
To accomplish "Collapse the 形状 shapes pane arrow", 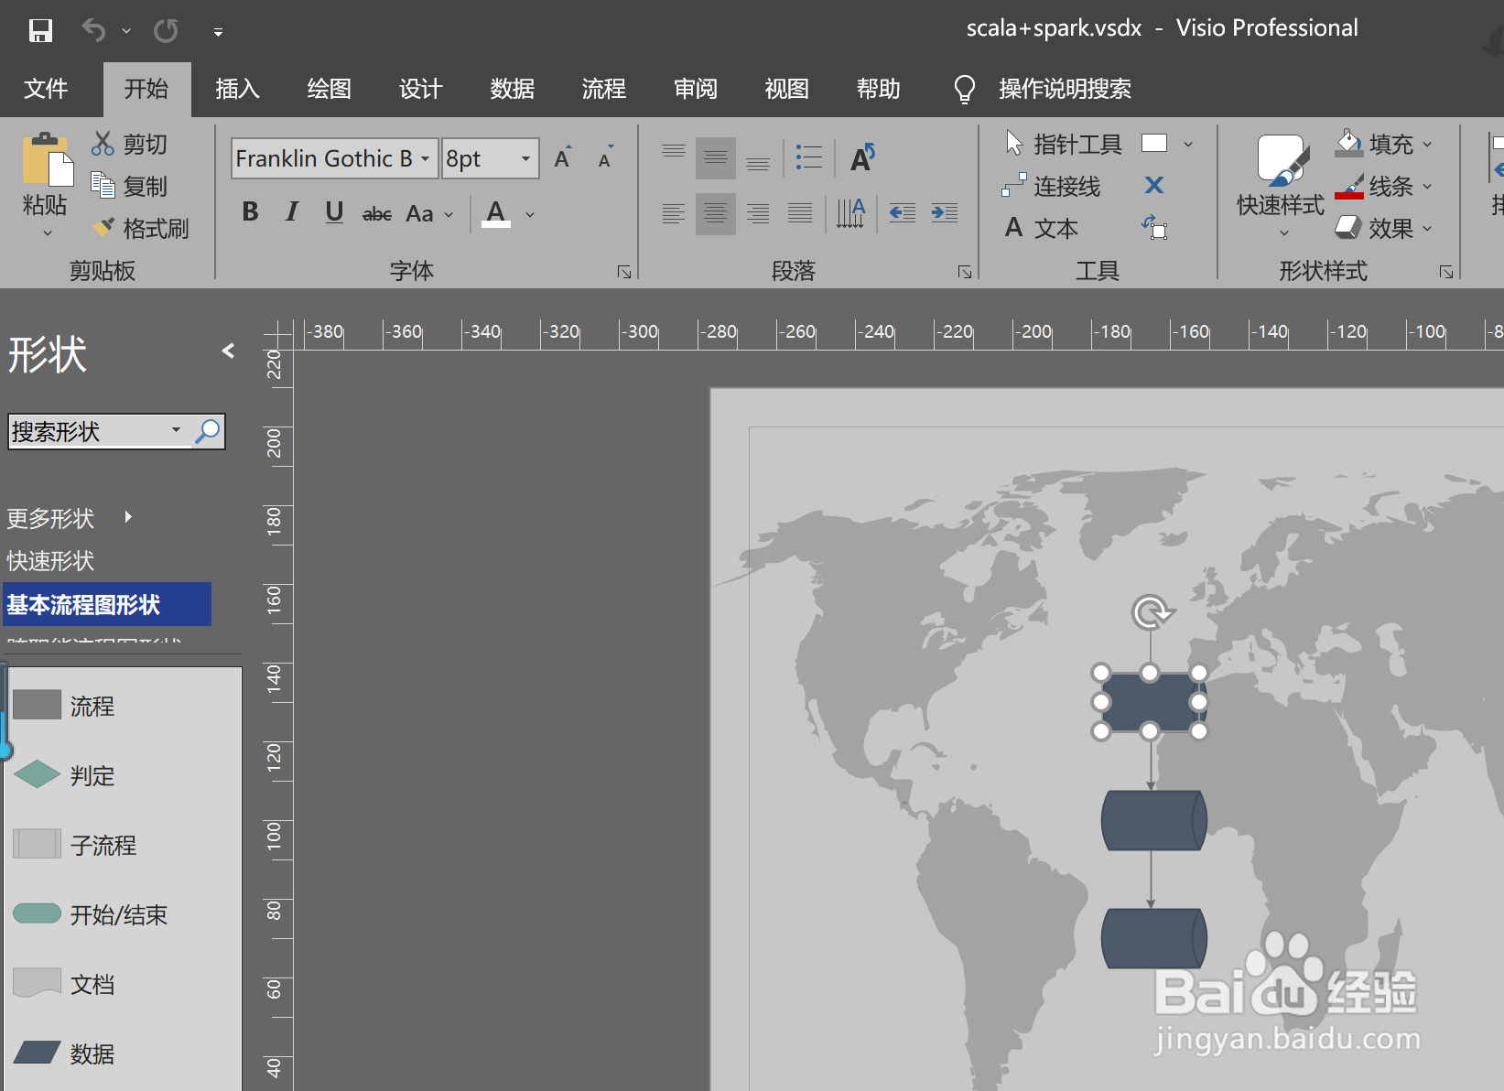I will [228, 351].
